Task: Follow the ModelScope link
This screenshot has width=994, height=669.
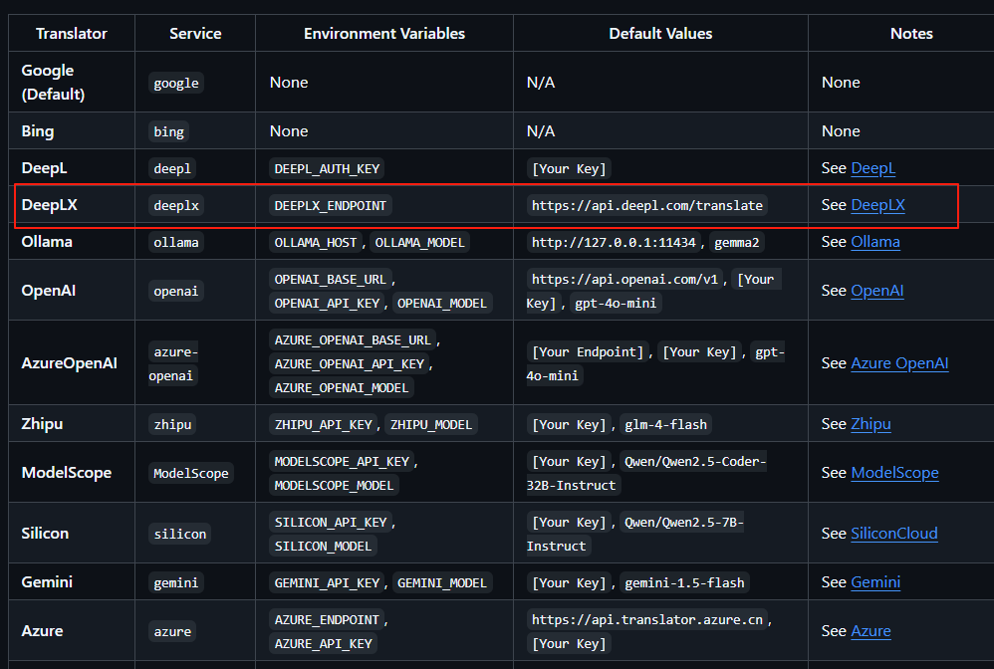Action: (x=894, y=473)
